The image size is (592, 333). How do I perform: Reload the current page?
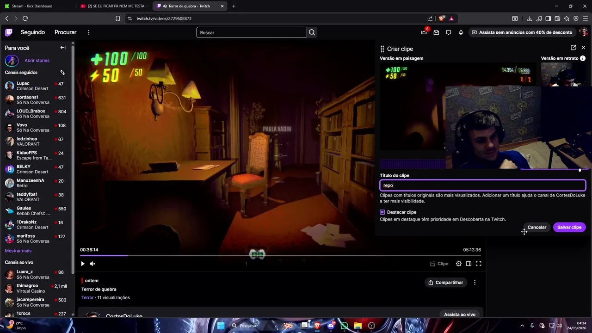coord(25,18)
